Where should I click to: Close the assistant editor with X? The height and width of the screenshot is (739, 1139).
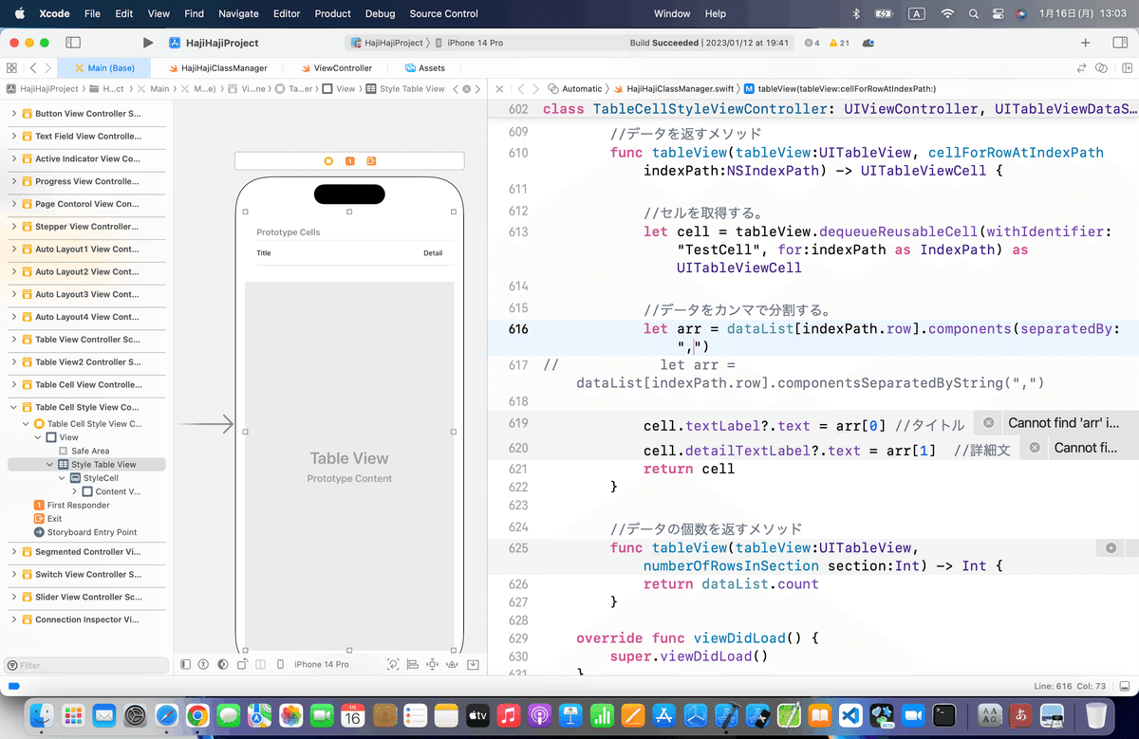[499, 88]
